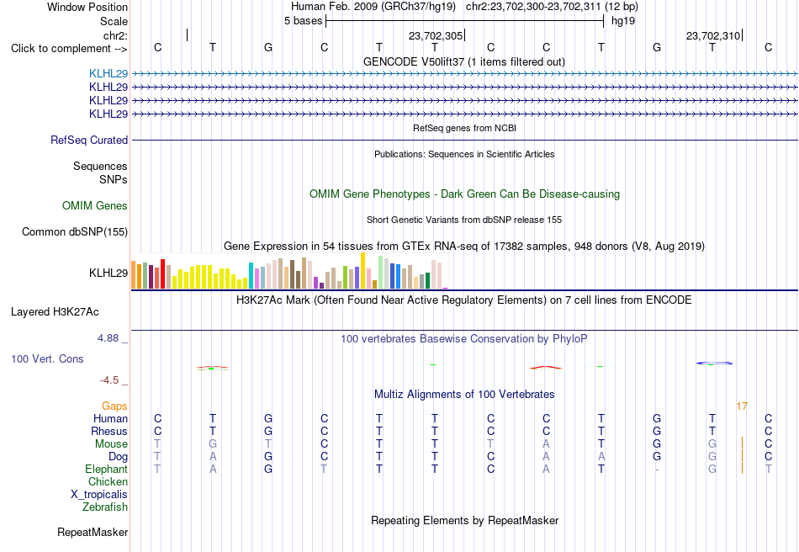799x552 pixels.
Task: Click 'Repeating Elements by RepeatMasker' title
Action: 464,520
